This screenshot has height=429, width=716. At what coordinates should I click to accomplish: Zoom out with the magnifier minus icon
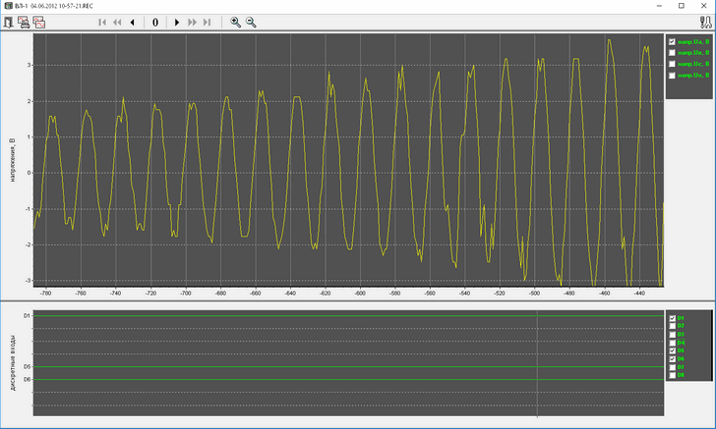point(251,22)
